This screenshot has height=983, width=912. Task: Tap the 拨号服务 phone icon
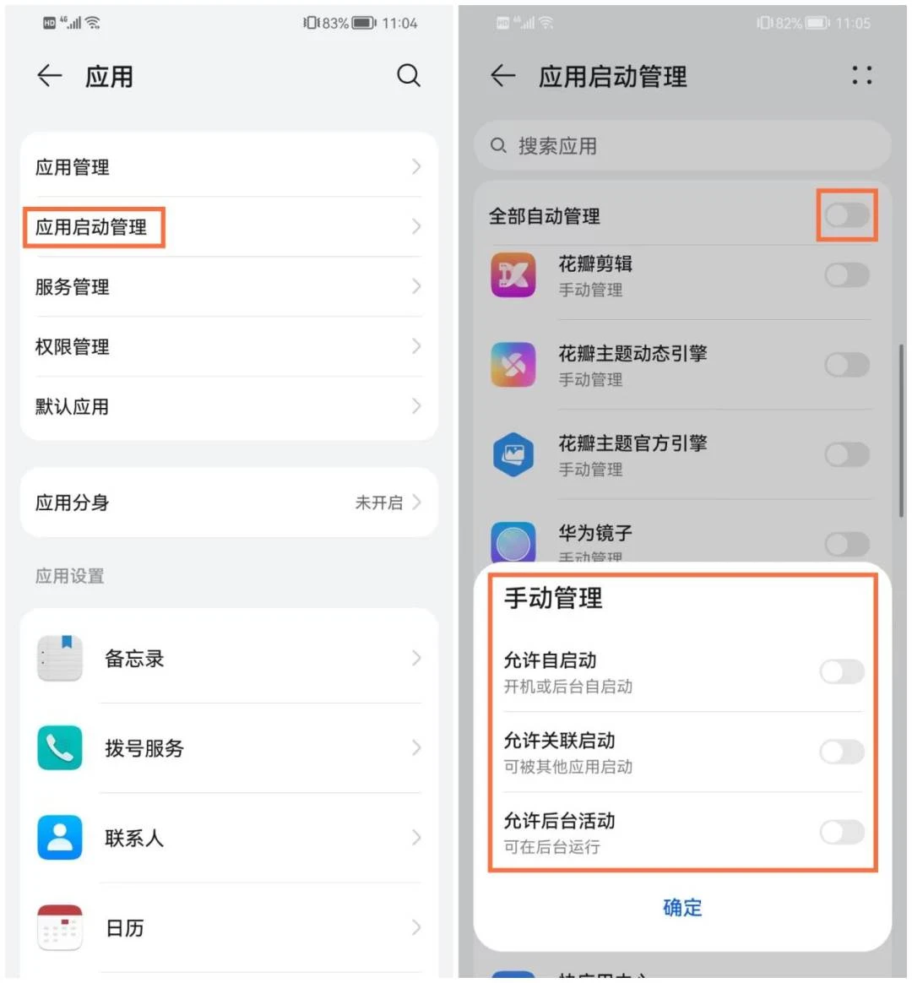[x=60, y=747]
